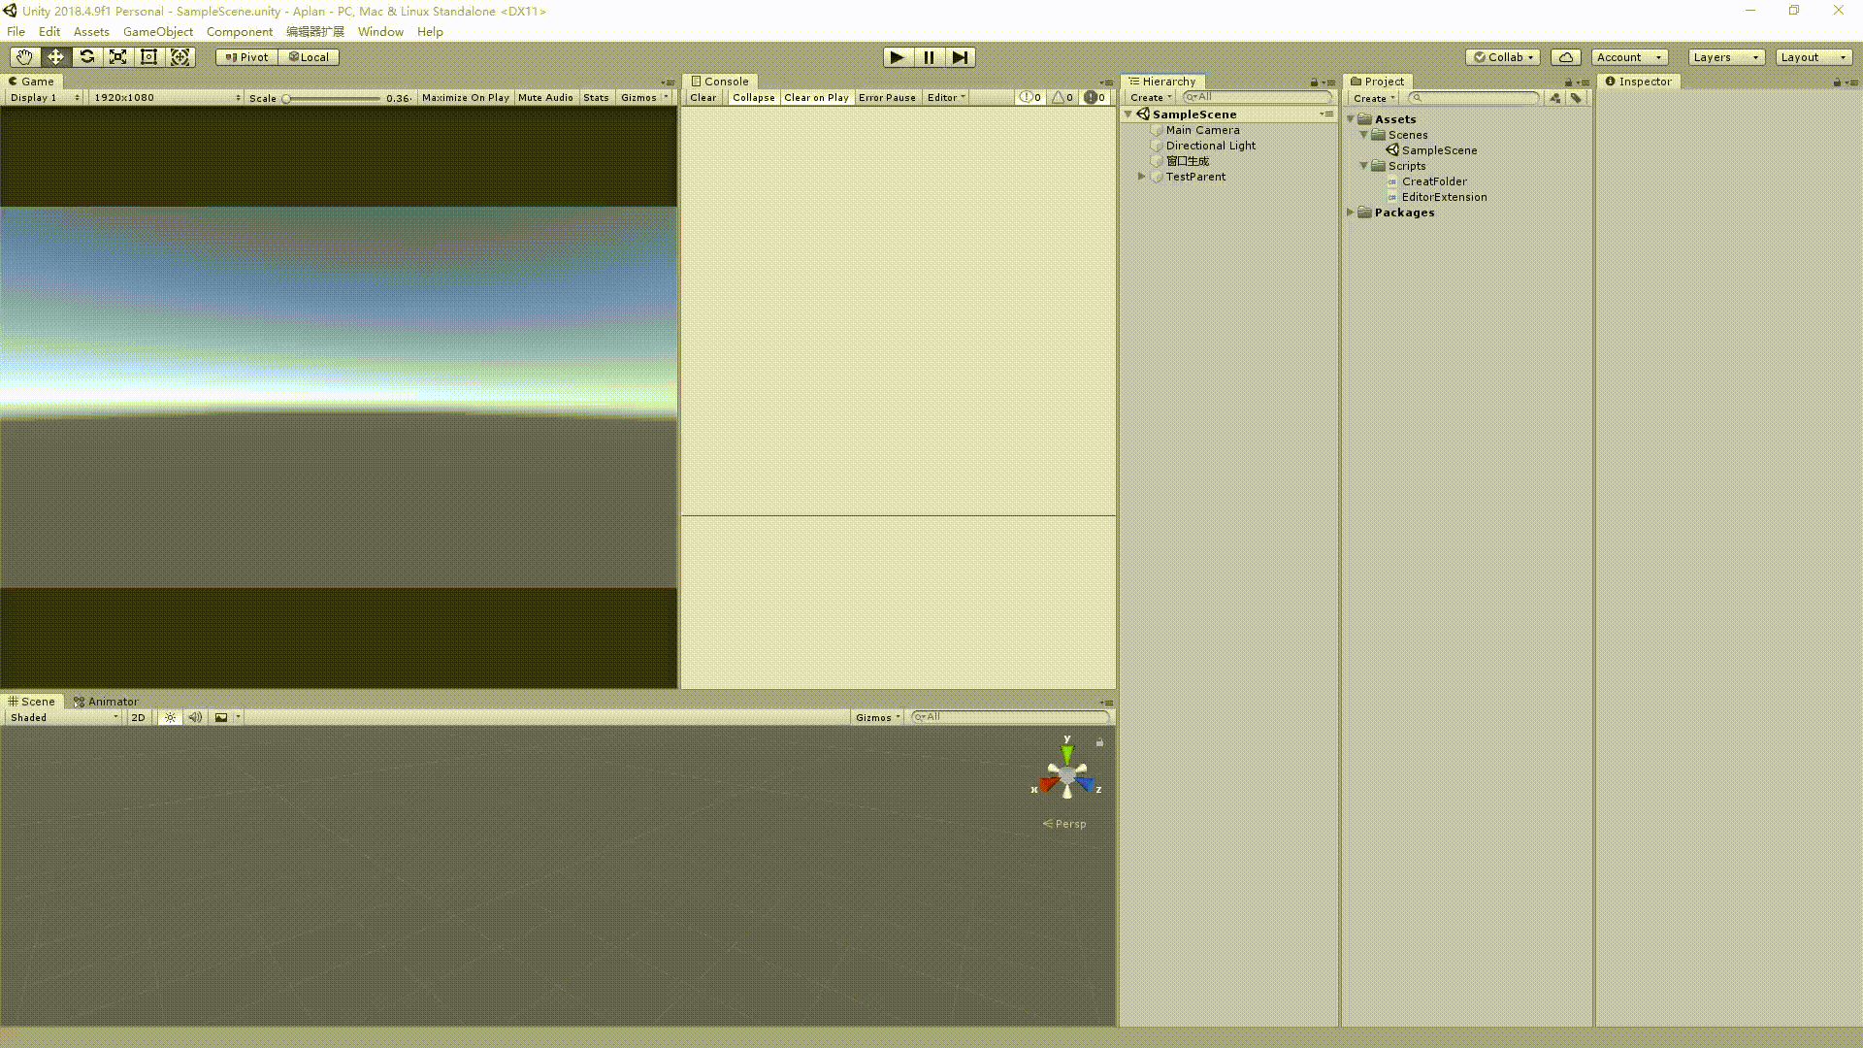1863x1048 pixels.
Task: Clear the Console output
Action: pos(703,97)
